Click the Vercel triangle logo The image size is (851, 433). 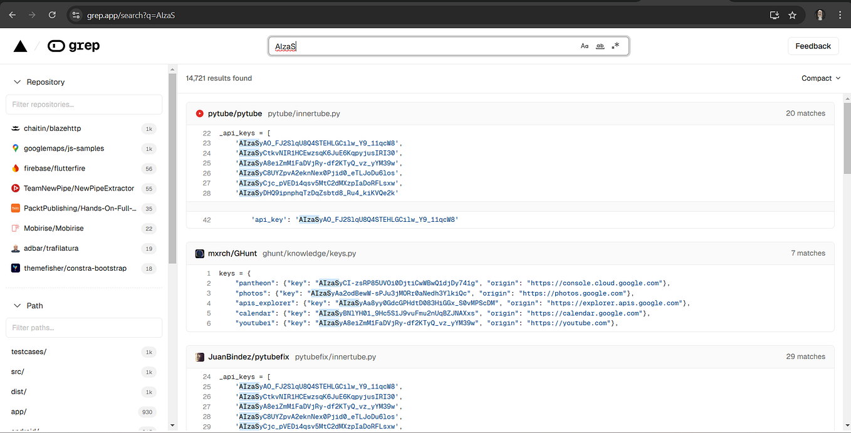21,45
